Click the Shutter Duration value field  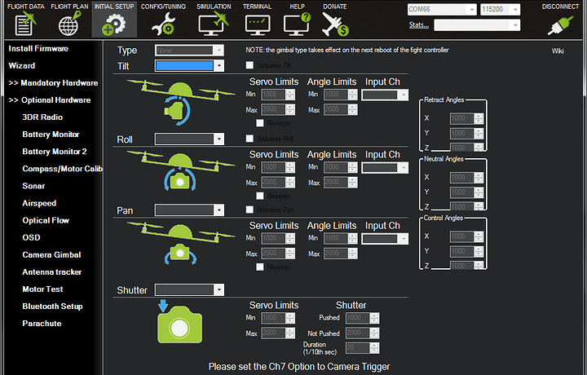coord(362,347)
